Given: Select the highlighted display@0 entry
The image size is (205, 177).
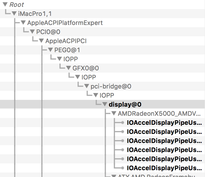Looking at the screenshot, I should coord(125,104).
